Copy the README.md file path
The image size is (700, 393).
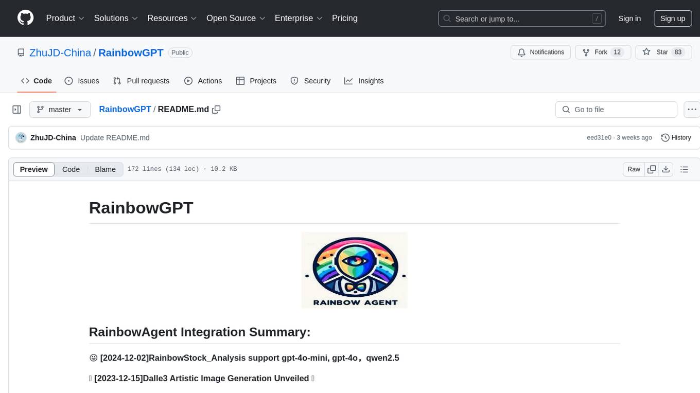tap(217, 110)
